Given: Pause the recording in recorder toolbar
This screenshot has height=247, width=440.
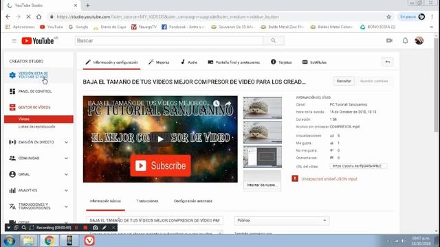Looking at the screenshot, I should [76, 228].
